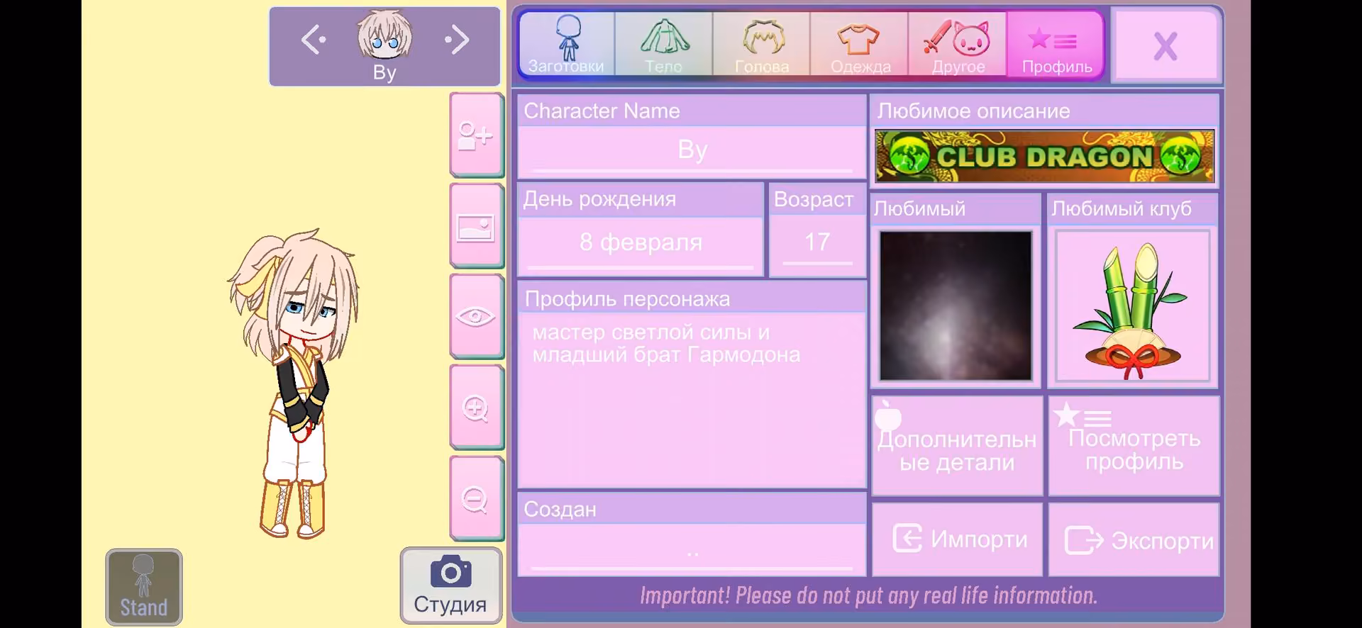Image resolution: width=1362 pixels, height=628 pixels.
Task: Open Посмотреть профиль view profile
Action: click(x=1134, y=446)
